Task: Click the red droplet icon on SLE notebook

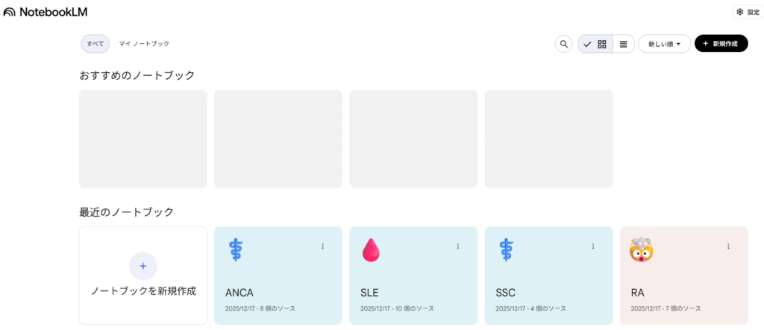Action: [x=371, y=250]
